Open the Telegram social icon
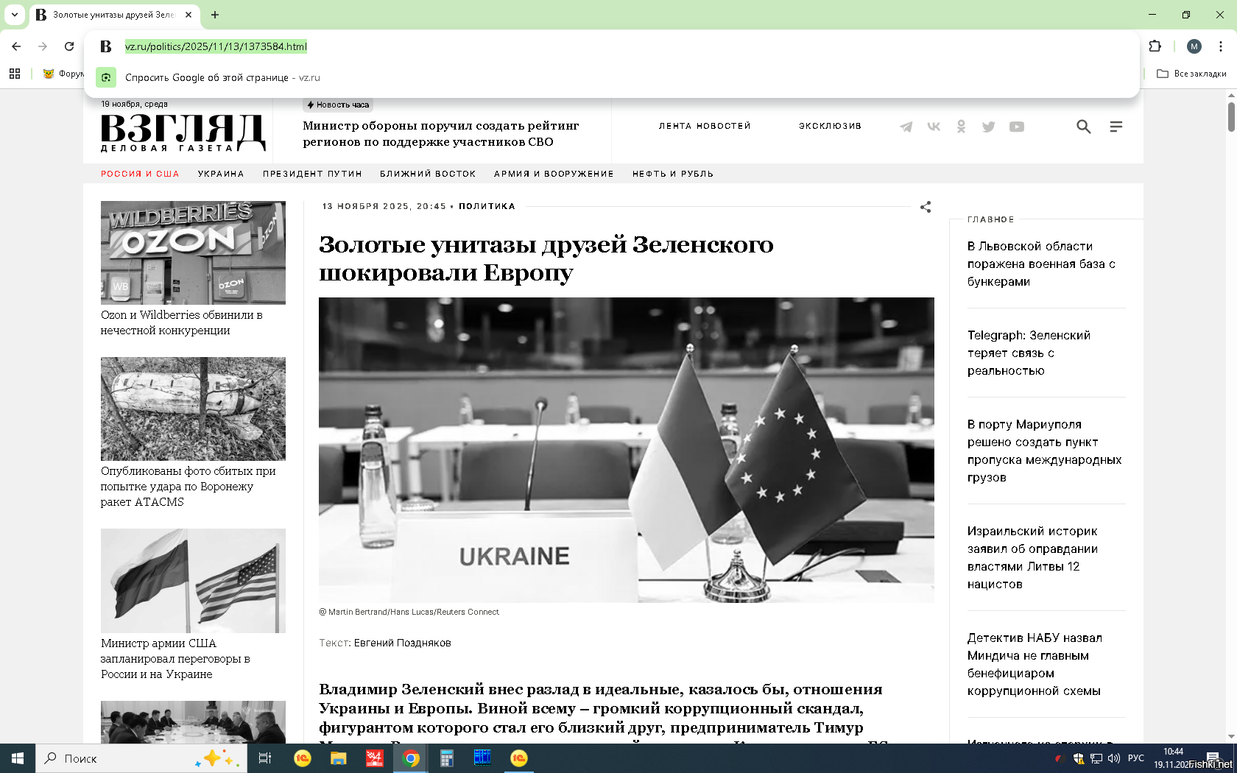The image size is (1237, 773). click(906, 127)
